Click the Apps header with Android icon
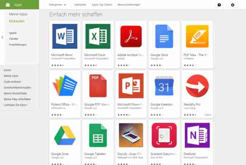 [19, 5]
